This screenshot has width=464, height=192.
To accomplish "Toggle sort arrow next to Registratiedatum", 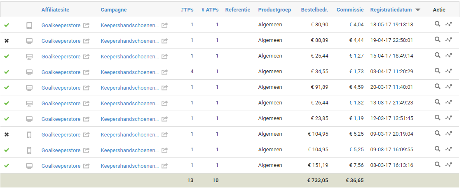I will coord(417,10).
